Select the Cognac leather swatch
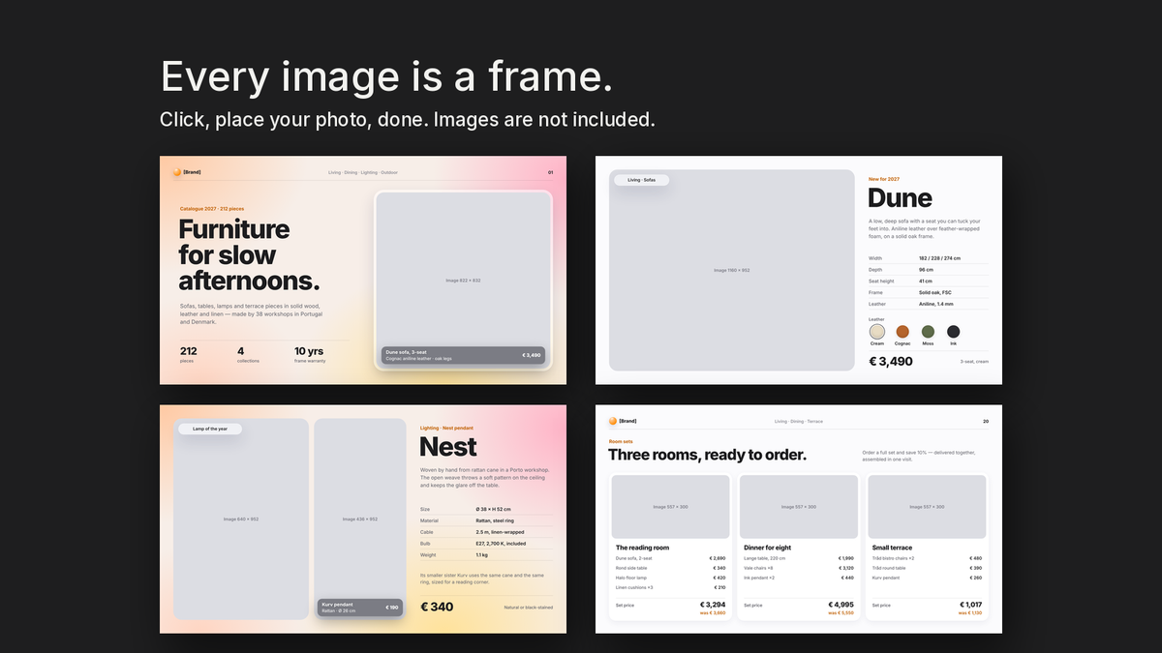Screen dimensions: 1162x653 (x=902, y=332)
